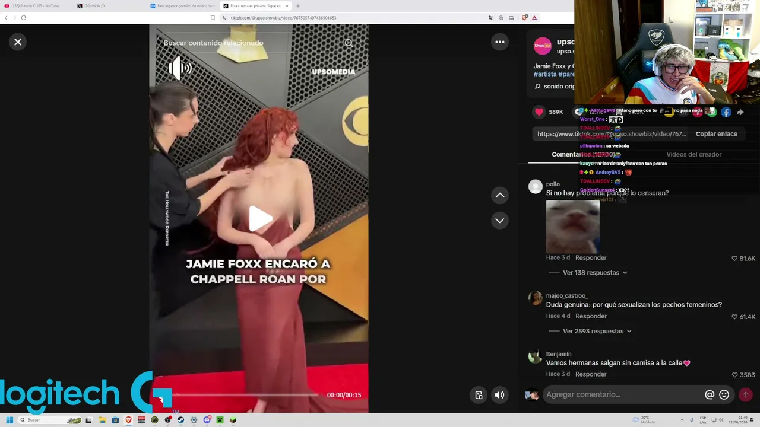Close the active TikTok browser tab

point(287,6)
